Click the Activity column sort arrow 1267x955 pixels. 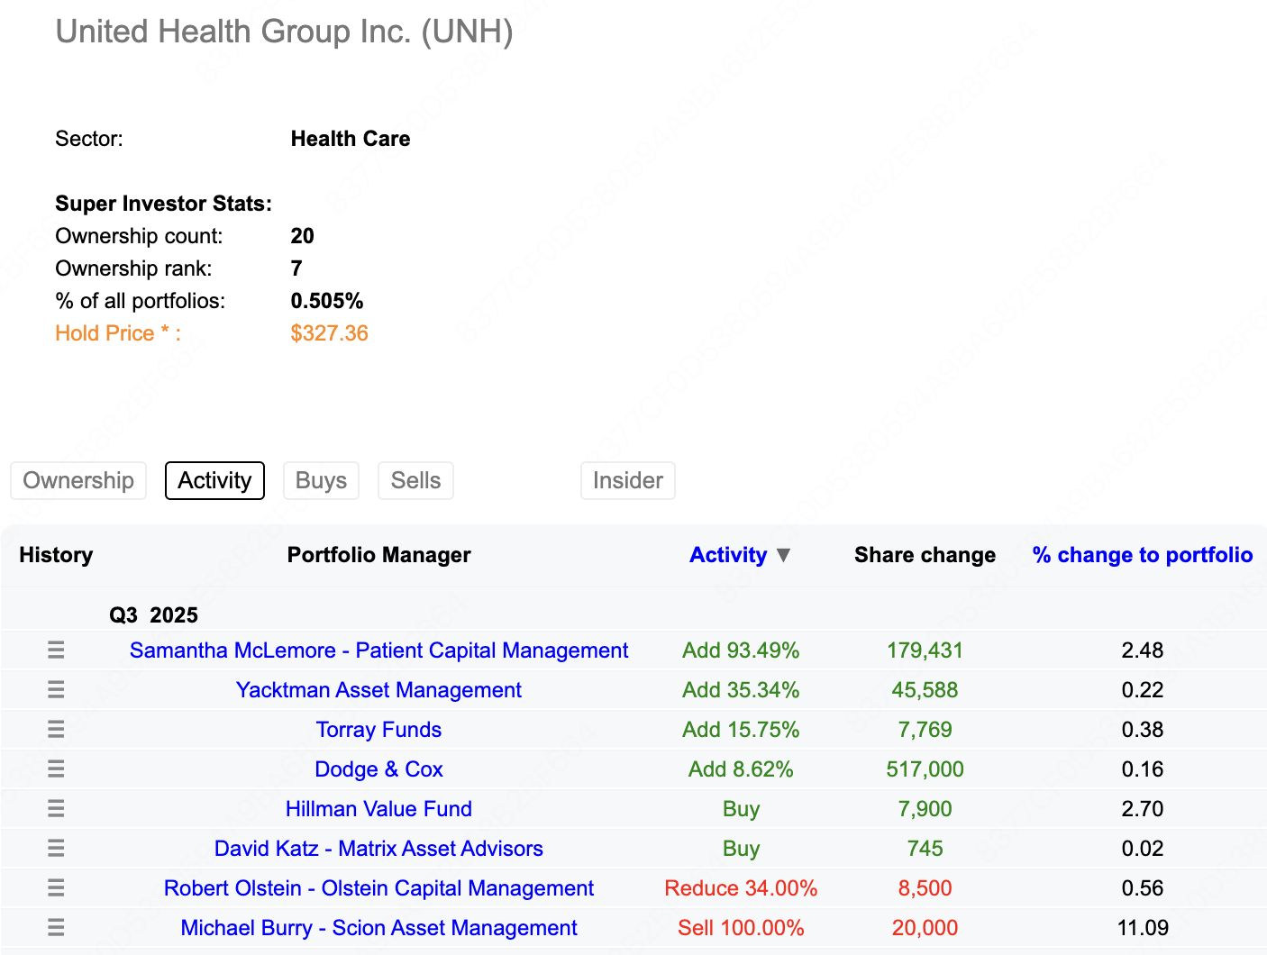[783, 555]
